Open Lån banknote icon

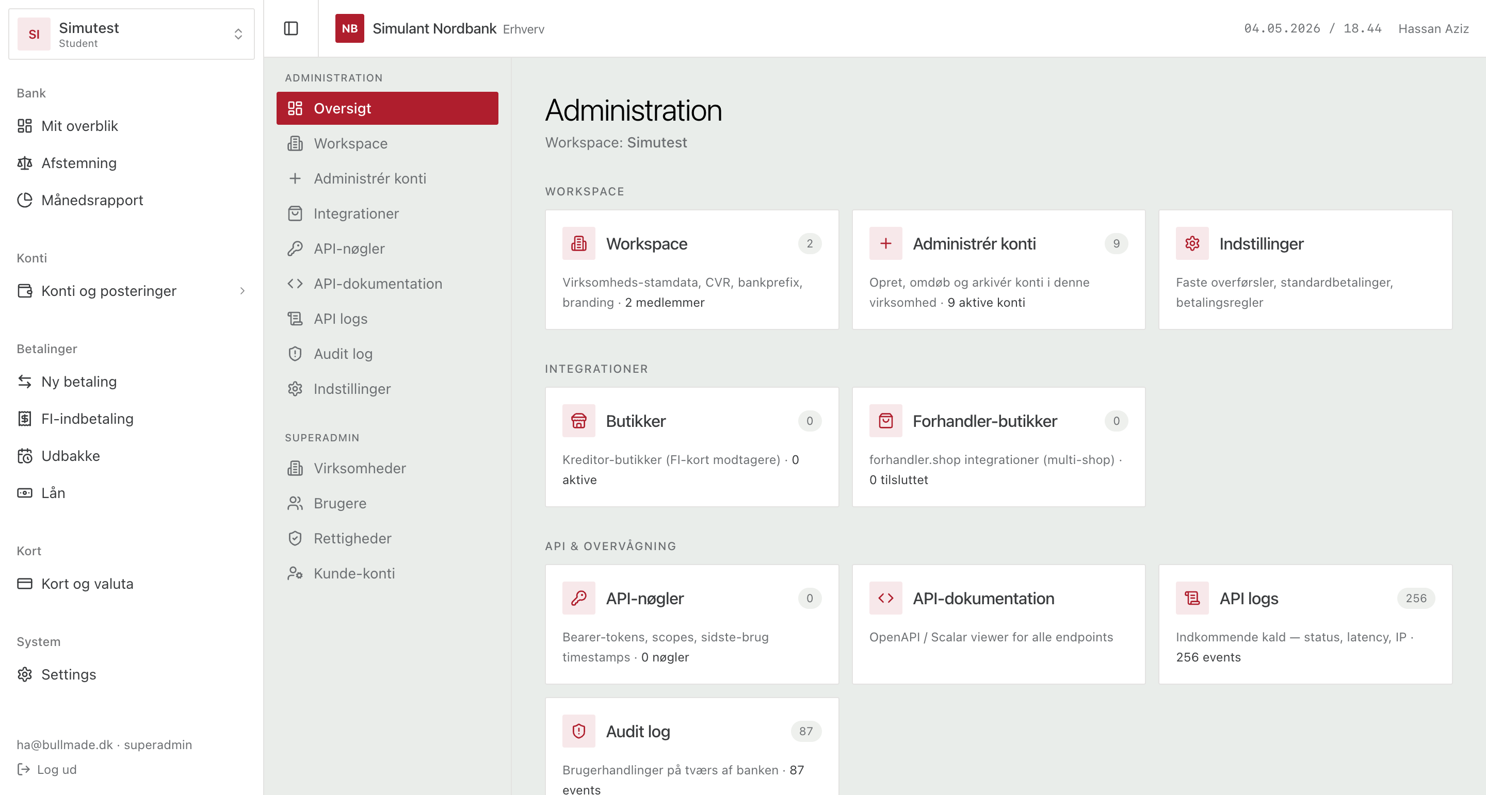25,493
